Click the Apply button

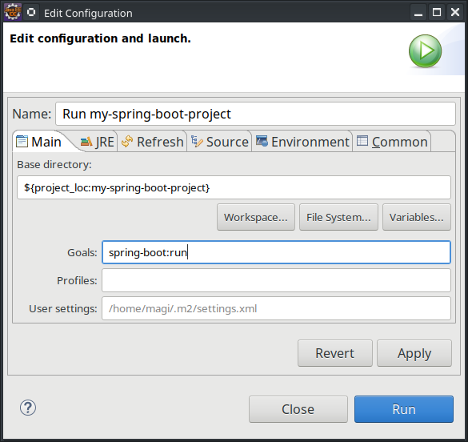(414, 353)
